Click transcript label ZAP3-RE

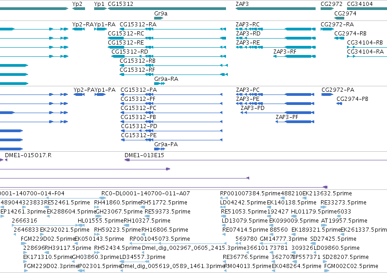click(x=248, y=43)
